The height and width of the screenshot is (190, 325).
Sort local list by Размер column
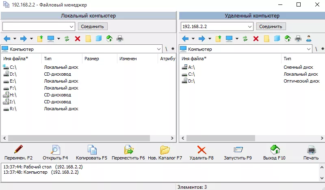click(100, 59)
